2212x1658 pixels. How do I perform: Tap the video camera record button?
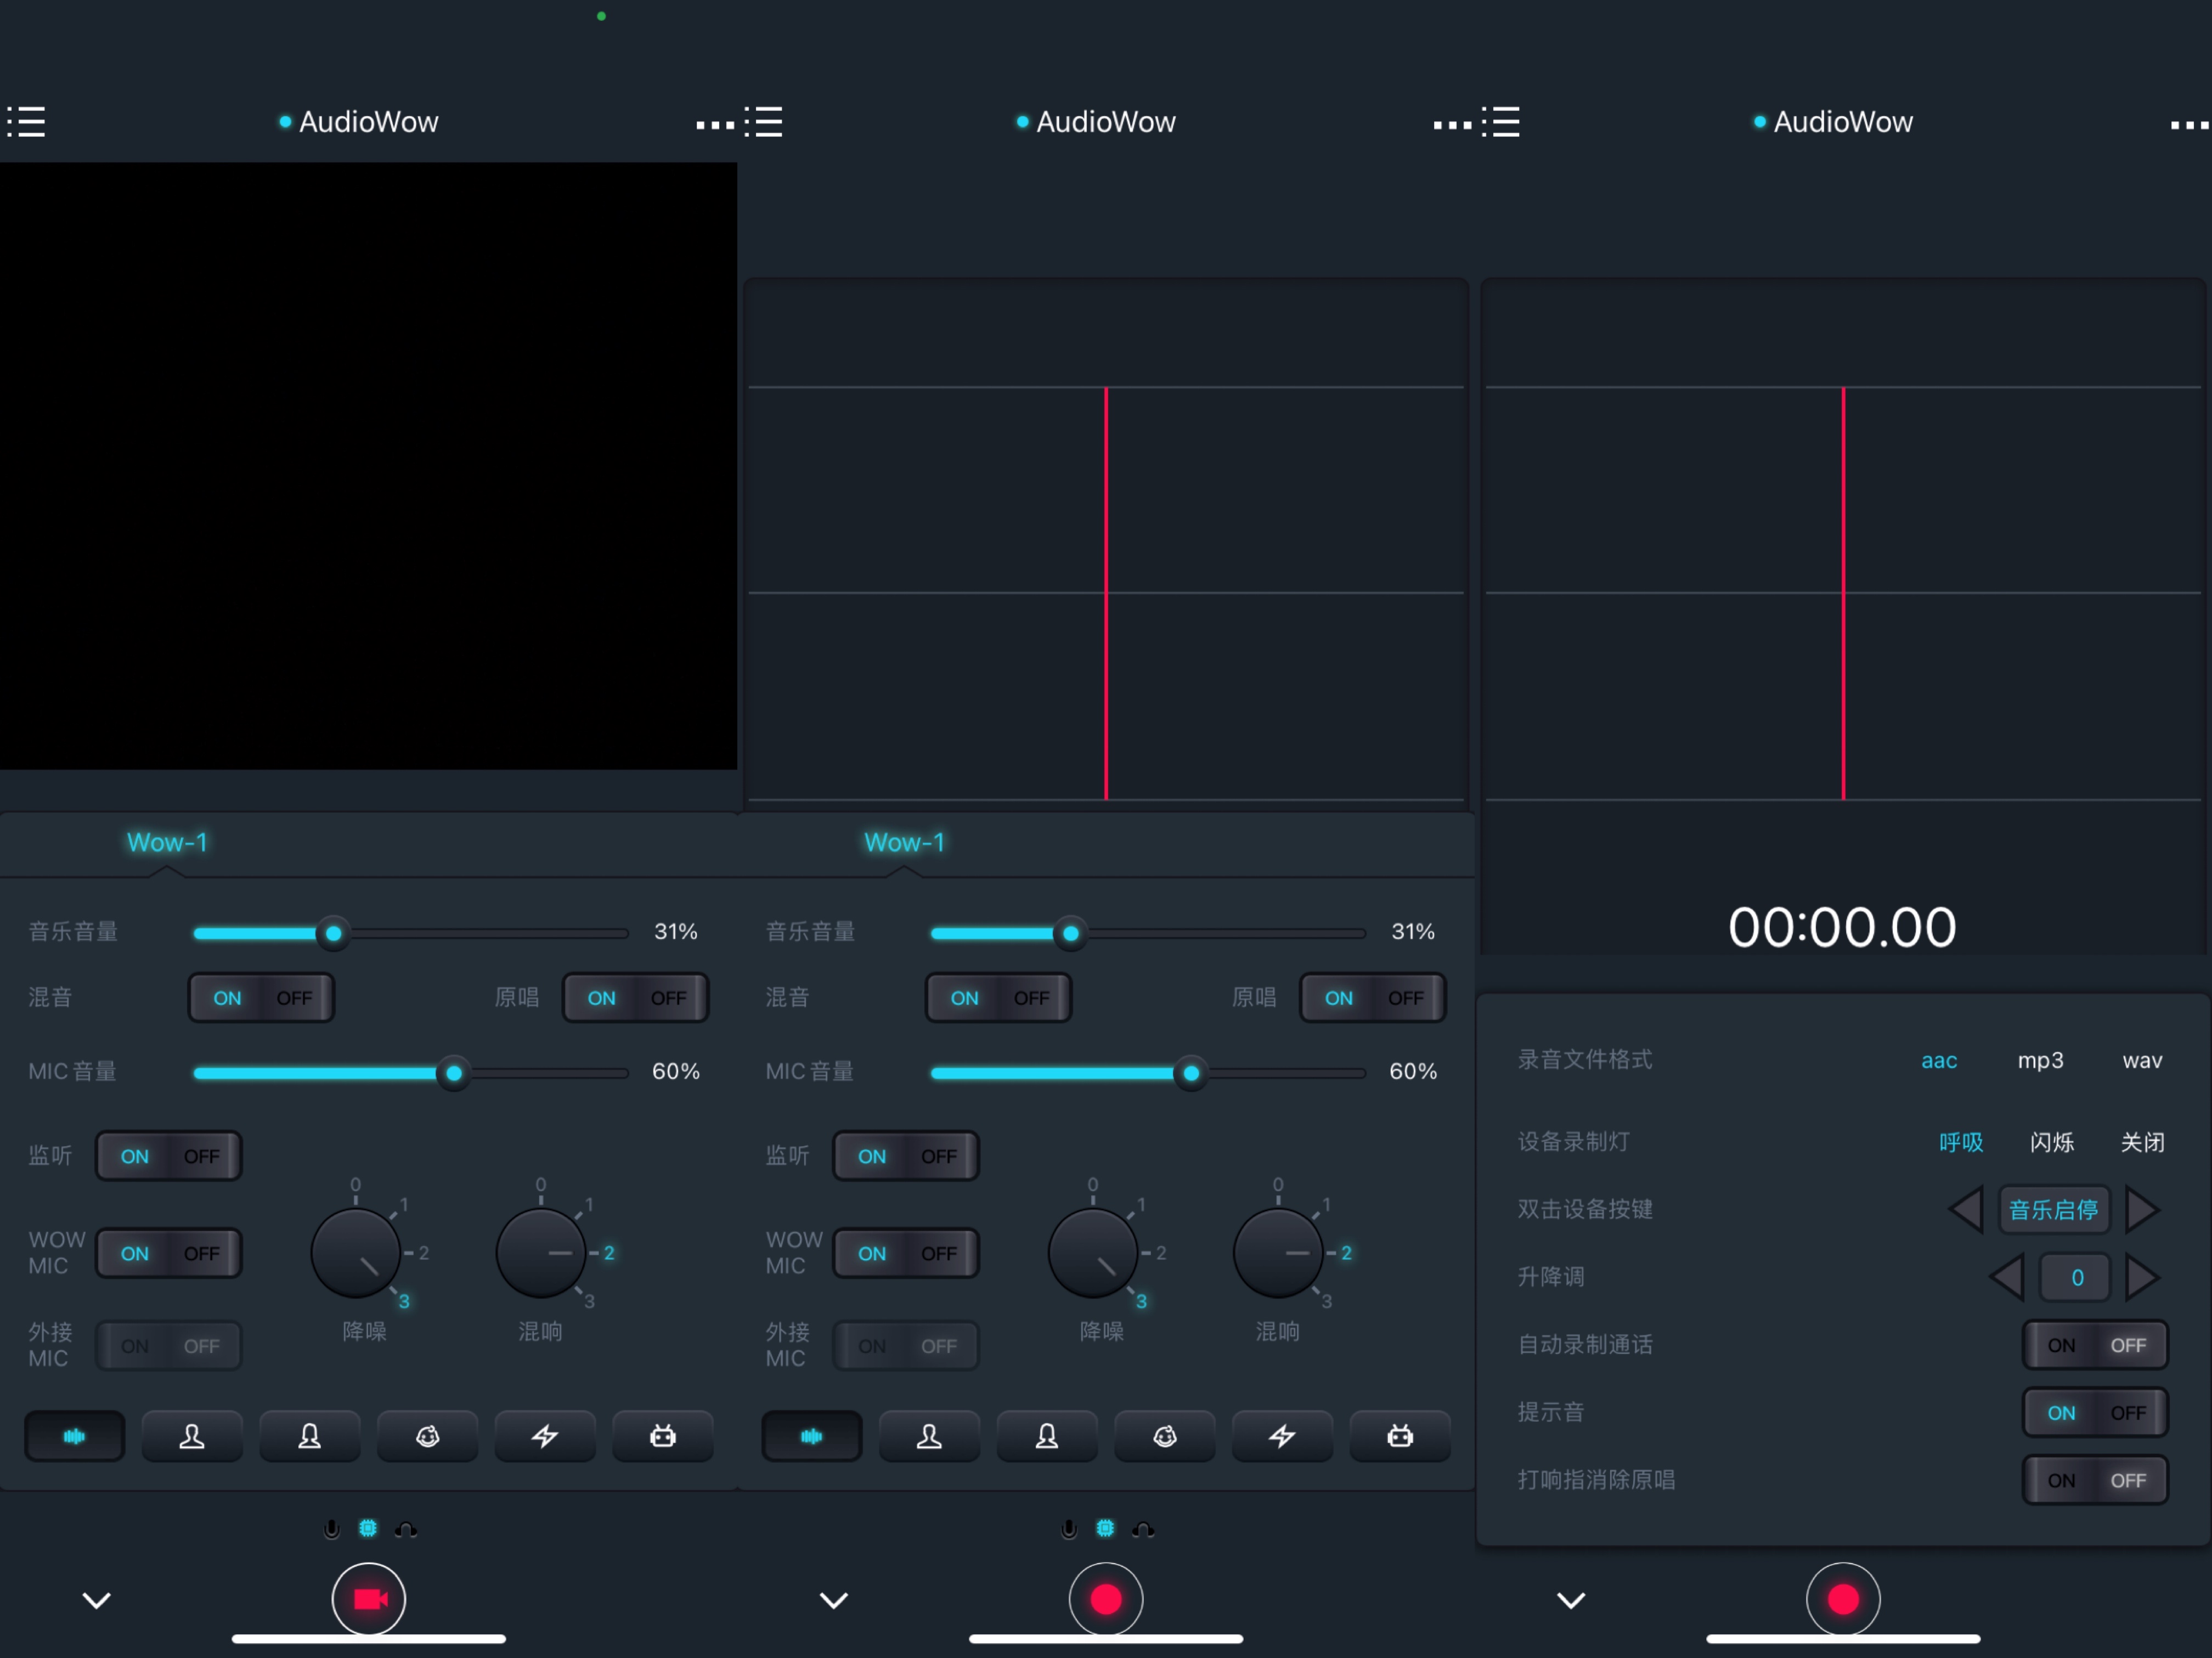point(368,1599)
